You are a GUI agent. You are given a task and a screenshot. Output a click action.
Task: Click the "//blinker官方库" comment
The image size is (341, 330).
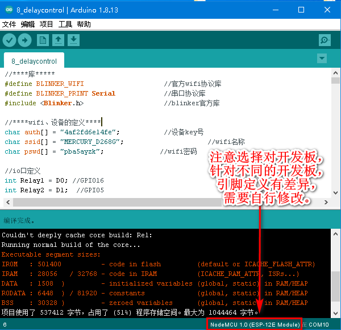click(192, 103)
